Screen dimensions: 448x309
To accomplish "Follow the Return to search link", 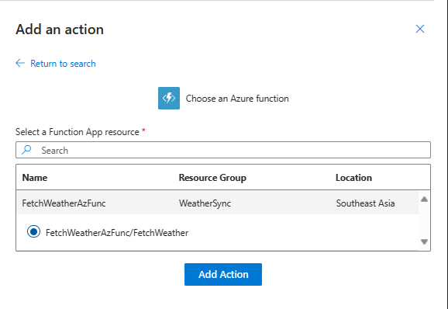I will pos(63,64).
